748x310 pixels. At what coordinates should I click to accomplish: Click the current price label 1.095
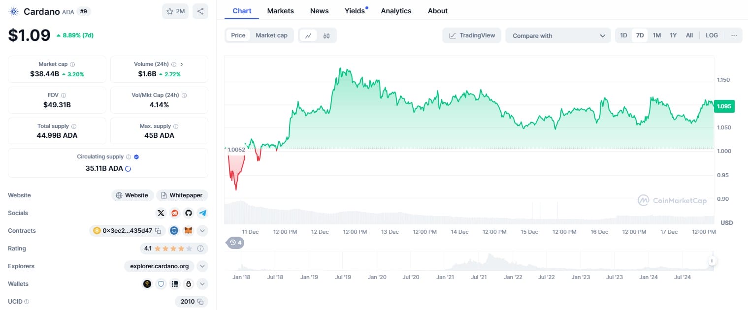click(724, 106)
